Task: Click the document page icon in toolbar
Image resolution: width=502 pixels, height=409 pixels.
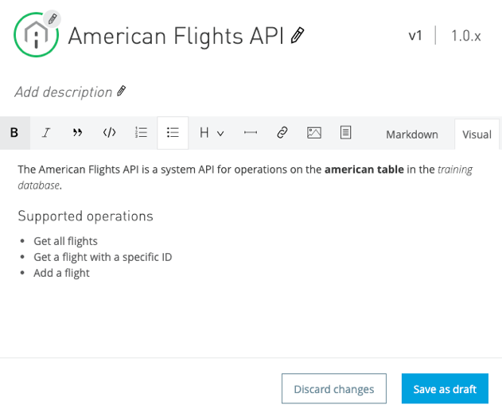Action: (345, 133)
